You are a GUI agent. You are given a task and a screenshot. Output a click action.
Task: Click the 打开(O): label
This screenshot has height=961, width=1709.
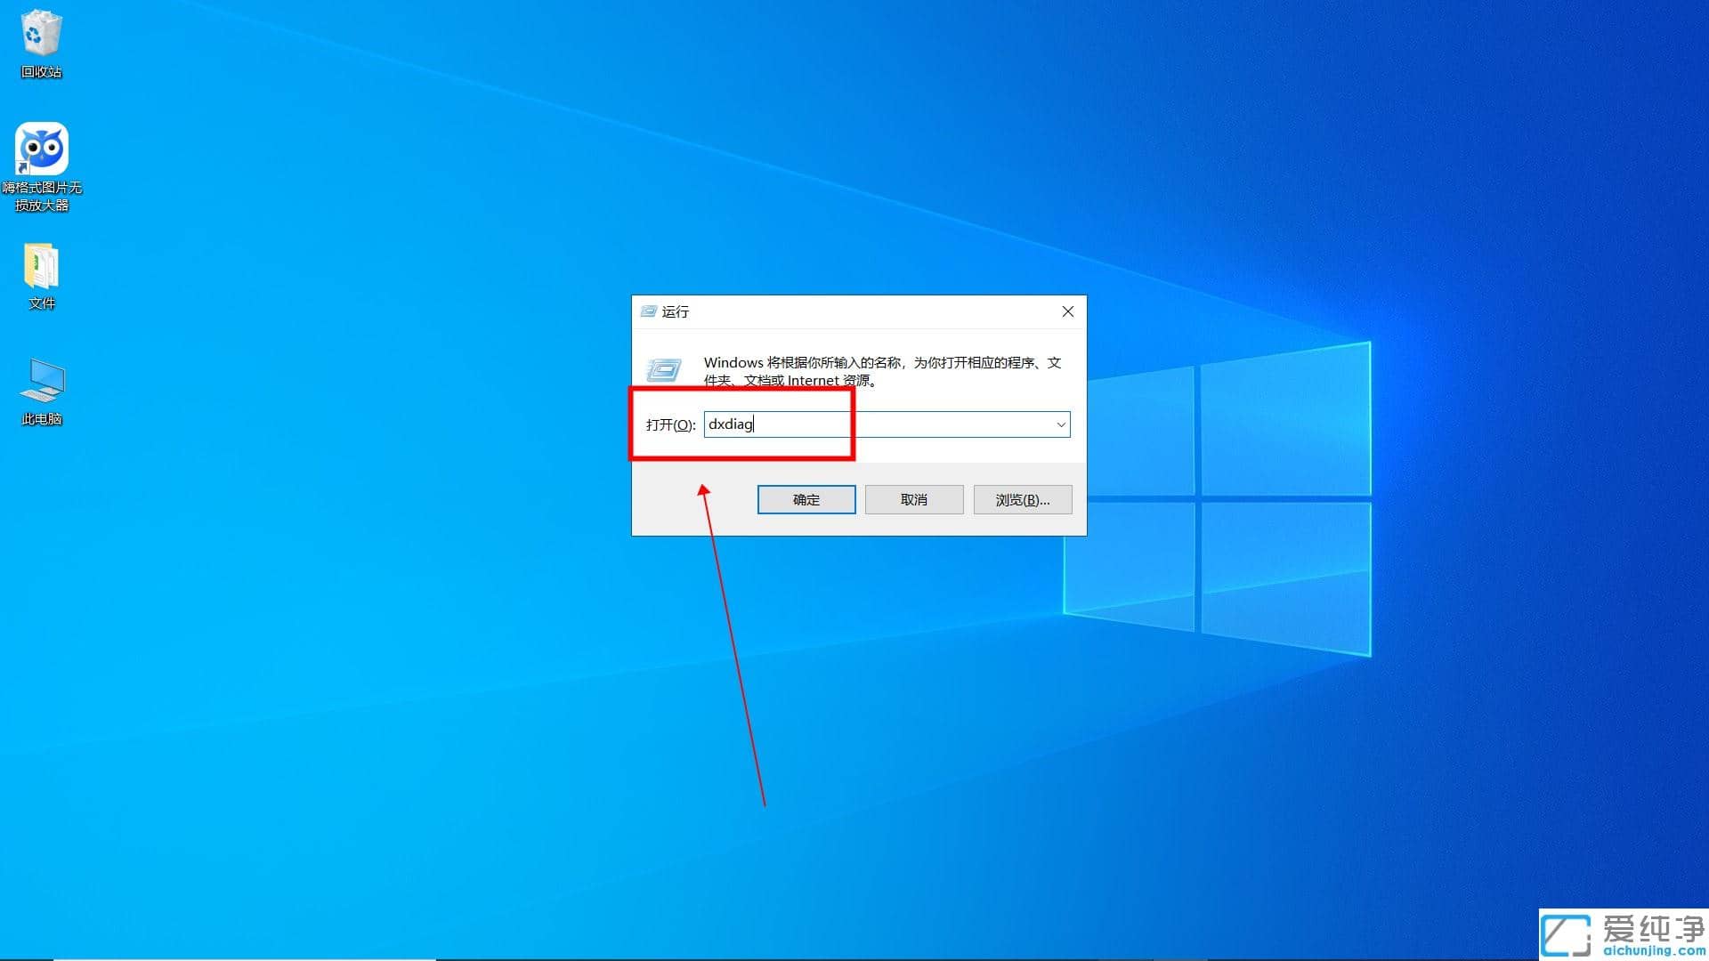tap(670, 424)
